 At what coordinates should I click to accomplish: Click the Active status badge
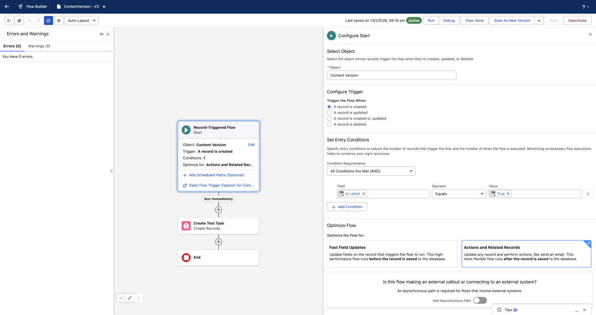(x=414, y=21)
